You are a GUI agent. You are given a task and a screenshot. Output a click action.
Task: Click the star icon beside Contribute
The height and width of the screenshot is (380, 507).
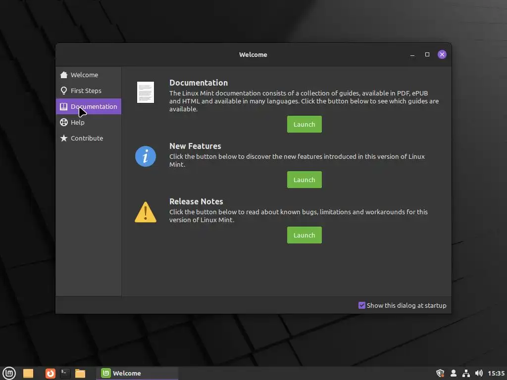pyautogui.click(x=64, y=139)
